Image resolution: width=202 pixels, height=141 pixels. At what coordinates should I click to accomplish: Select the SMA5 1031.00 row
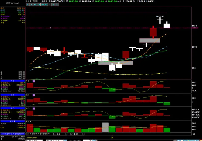coord(13,8)
